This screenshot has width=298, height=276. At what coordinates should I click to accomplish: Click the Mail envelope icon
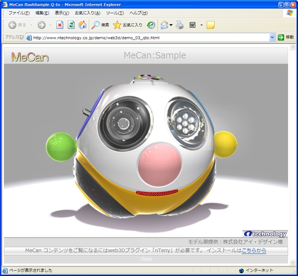pyautogui.click(x=164, y=25)
